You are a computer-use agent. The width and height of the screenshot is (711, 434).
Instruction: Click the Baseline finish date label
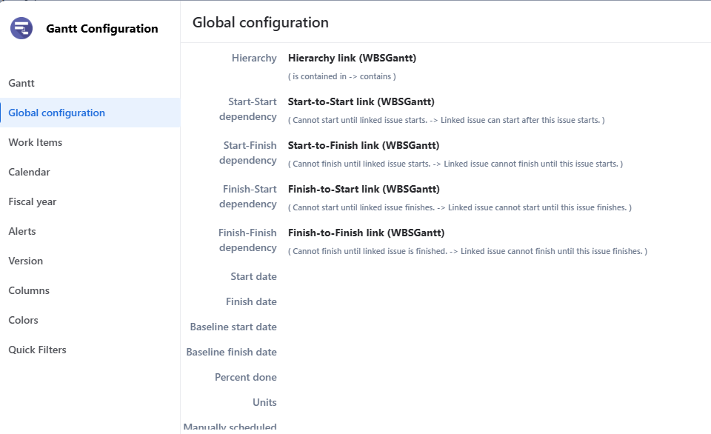[x=231, y=352]
